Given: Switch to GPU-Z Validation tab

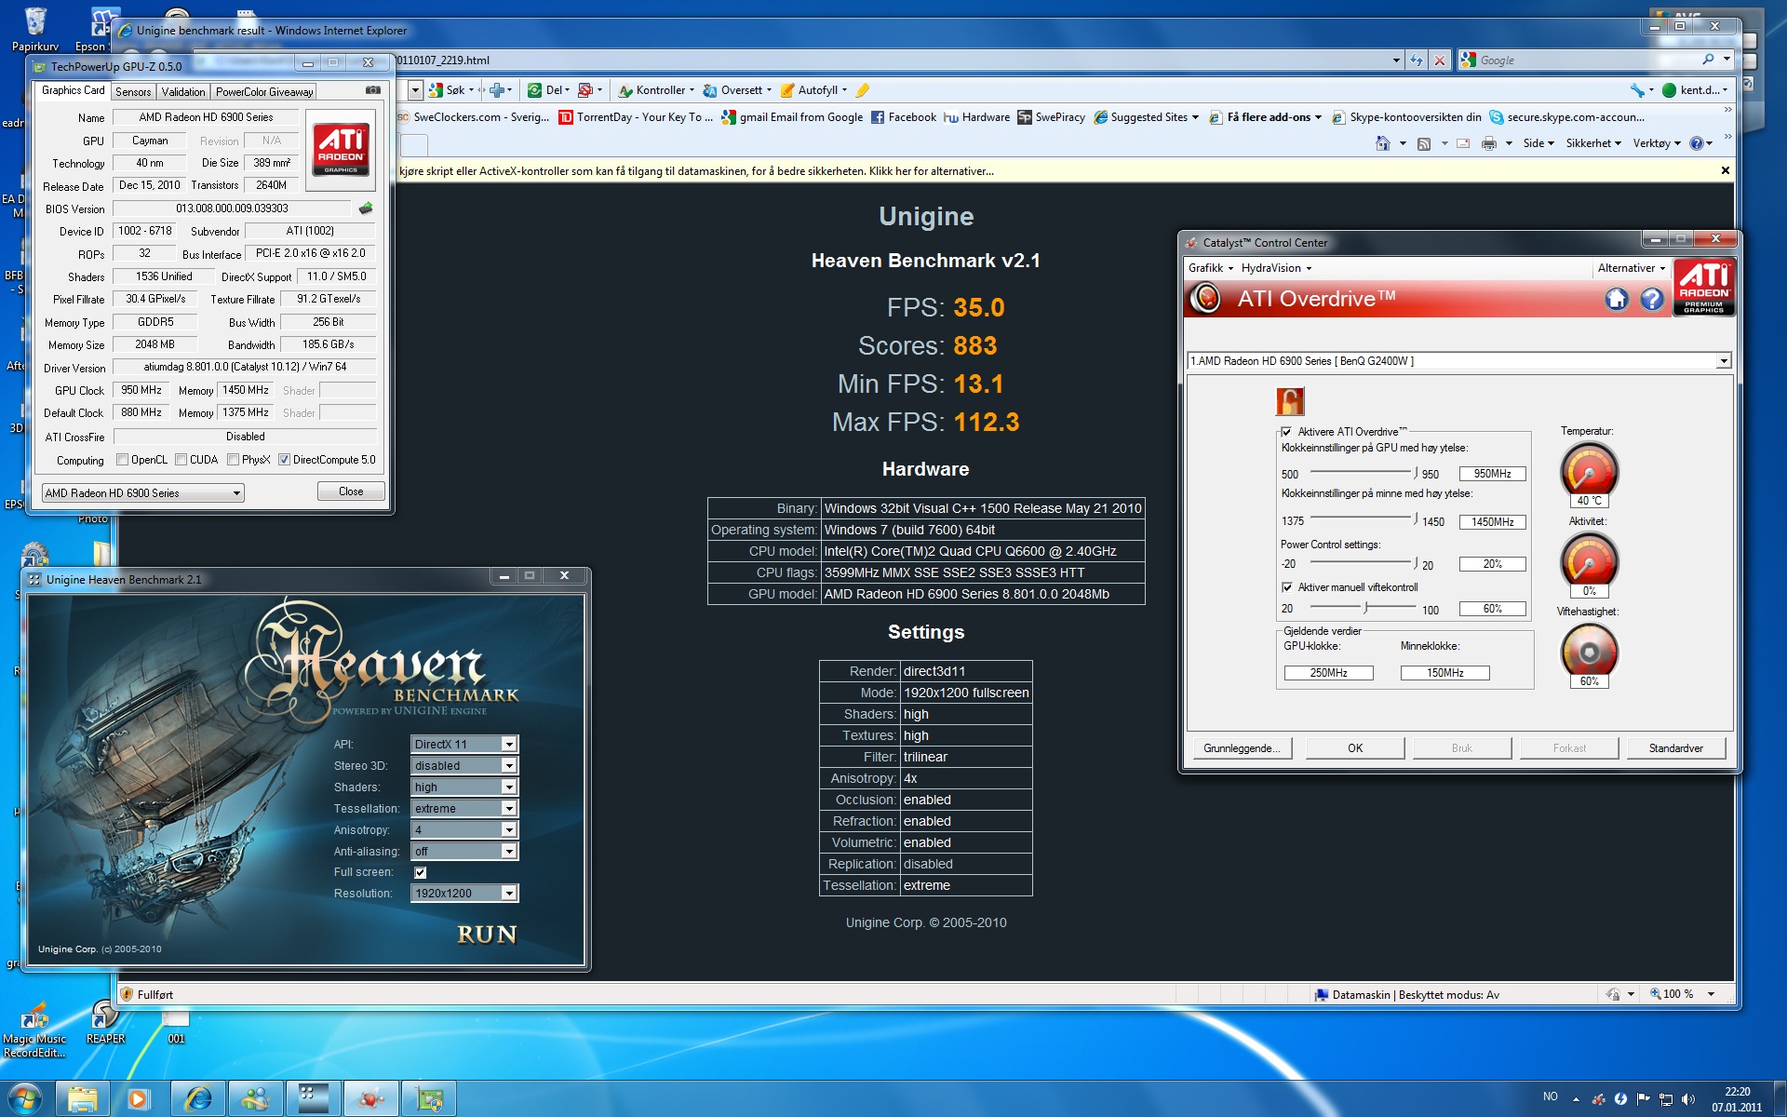Looking at the screenshot, I should [x=183, y=92].
